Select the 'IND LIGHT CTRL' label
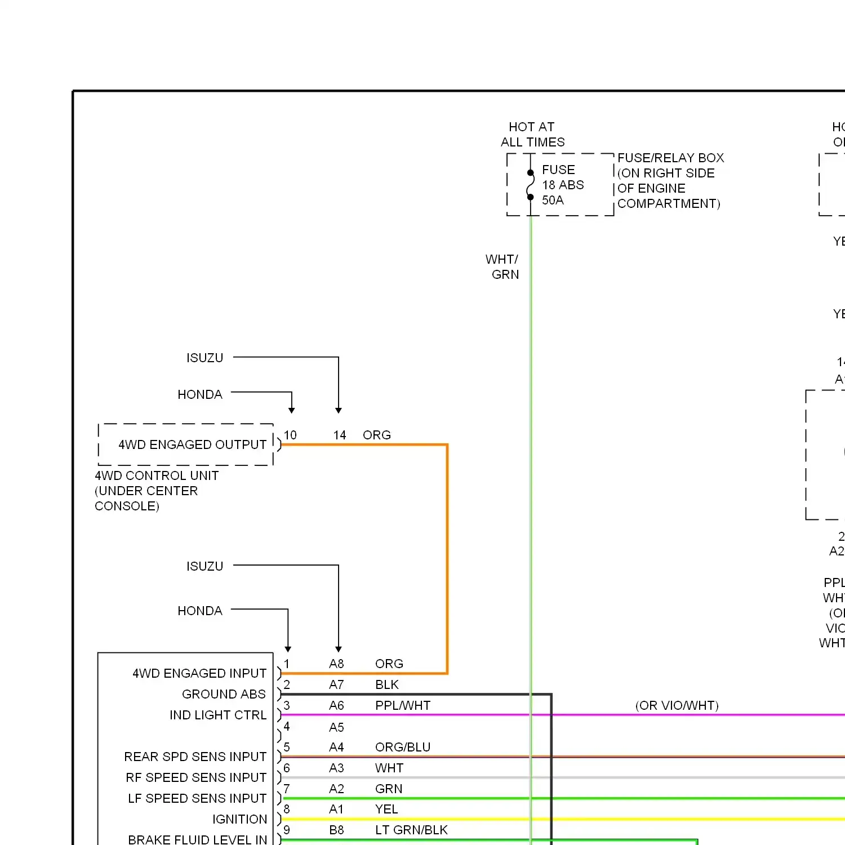845x845 pixels. point(218,715)
